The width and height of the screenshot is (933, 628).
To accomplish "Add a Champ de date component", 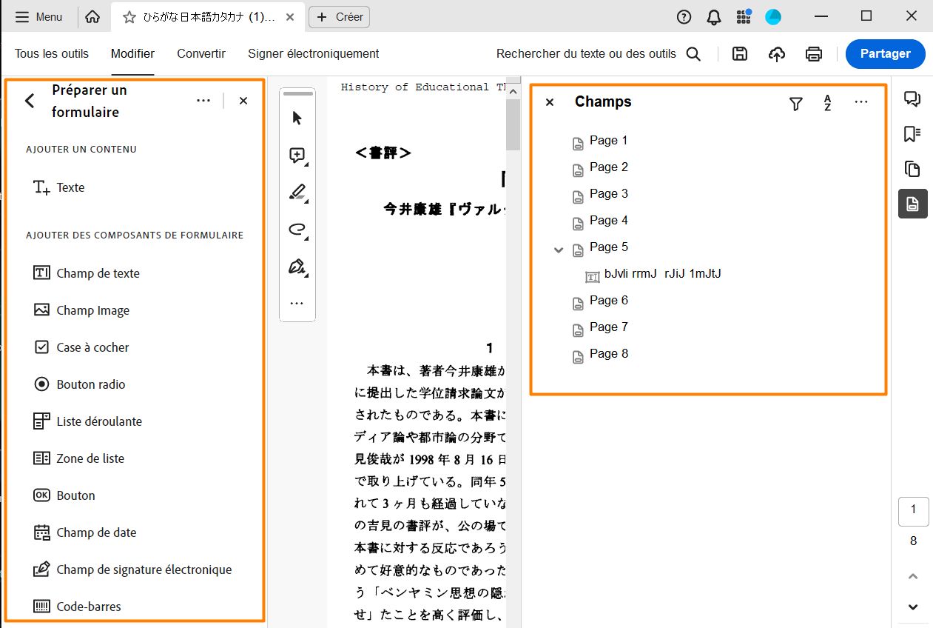I will 96,532.
